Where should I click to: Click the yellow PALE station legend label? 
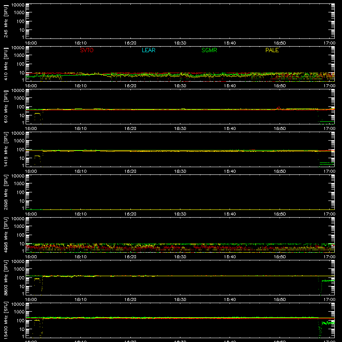(x=272, y=50)
